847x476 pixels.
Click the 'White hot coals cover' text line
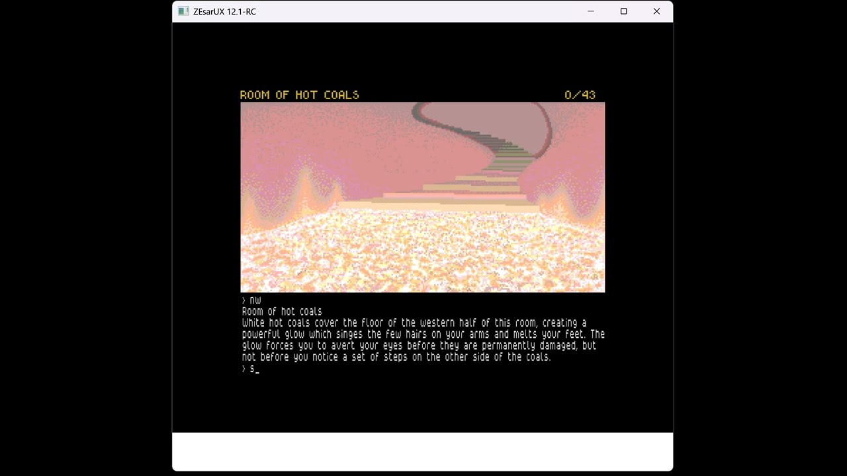point(414,323)
